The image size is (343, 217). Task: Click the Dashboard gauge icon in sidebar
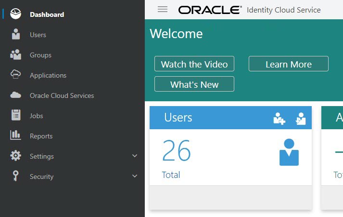[15, 14]
